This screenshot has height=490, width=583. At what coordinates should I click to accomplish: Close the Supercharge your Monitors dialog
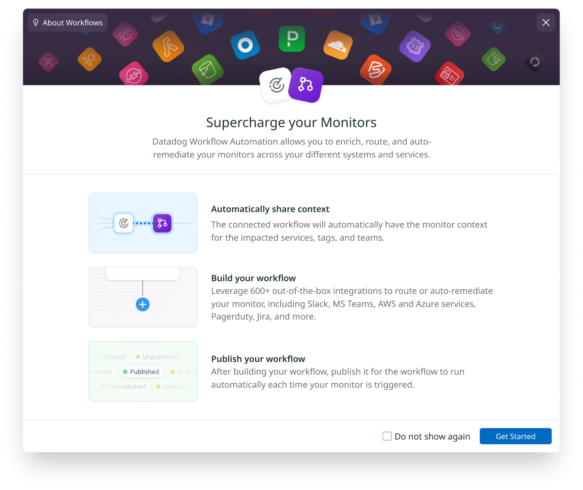coord(546,22)
